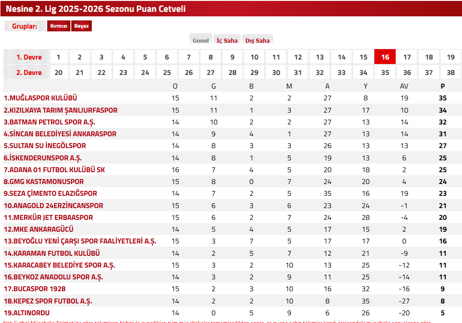Pick week 29 in 2. Devre
This screenshot has width=462, height=323.
coord(254,73)
